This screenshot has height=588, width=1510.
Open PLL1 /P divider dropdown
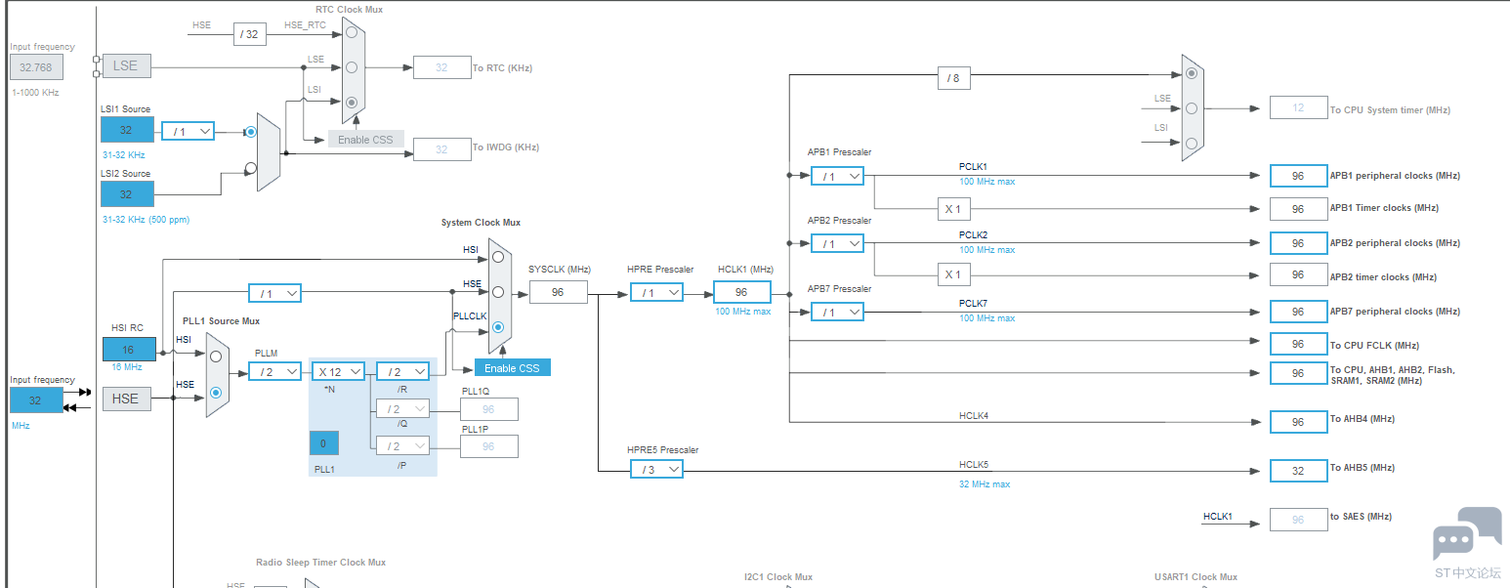pyautogui.click(x=402, y=446)
